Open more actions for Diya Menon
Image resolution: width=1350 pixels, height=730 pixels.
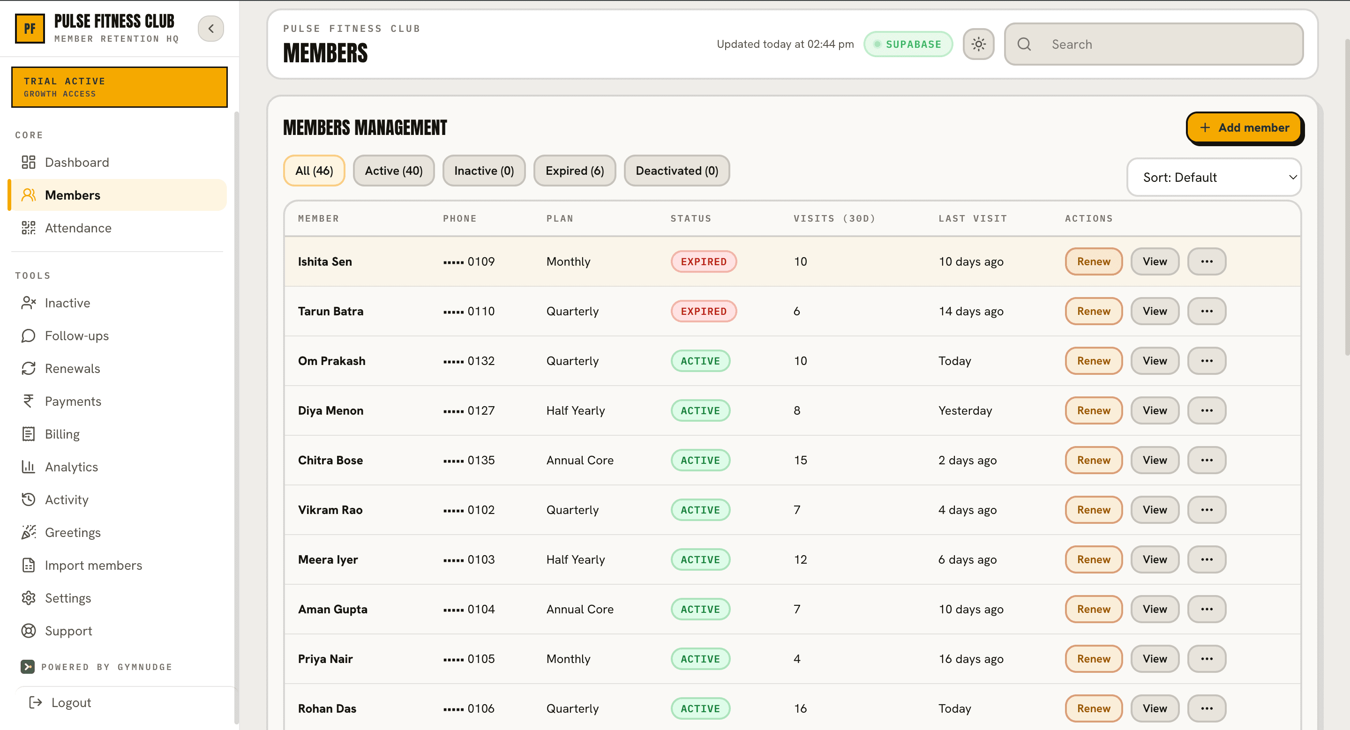coord(1207,410)
